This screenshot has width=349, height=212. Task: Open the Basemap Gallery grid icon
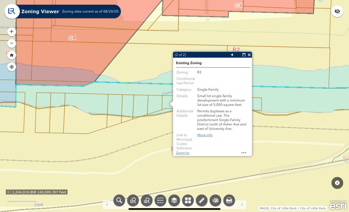pyautogui.click(x=188, y=200)
